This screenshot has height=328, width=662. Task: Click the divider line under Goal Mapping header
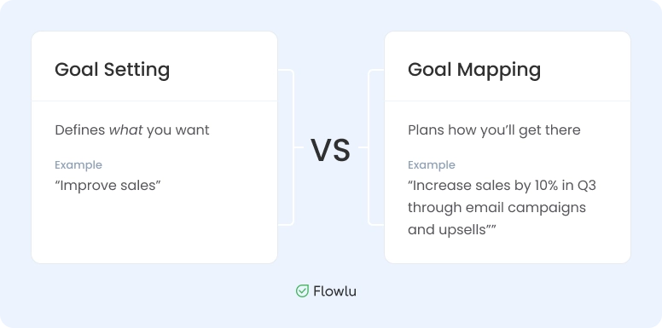pos(508,101)
